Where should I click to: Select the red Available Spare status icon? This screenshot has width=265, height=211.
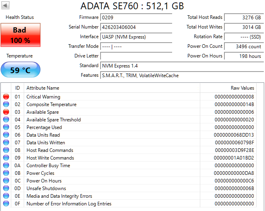(6, 112)
